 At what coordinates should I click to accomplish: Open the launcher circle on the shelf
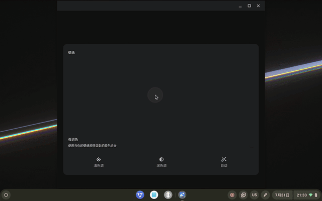click(x=6, y=194)
